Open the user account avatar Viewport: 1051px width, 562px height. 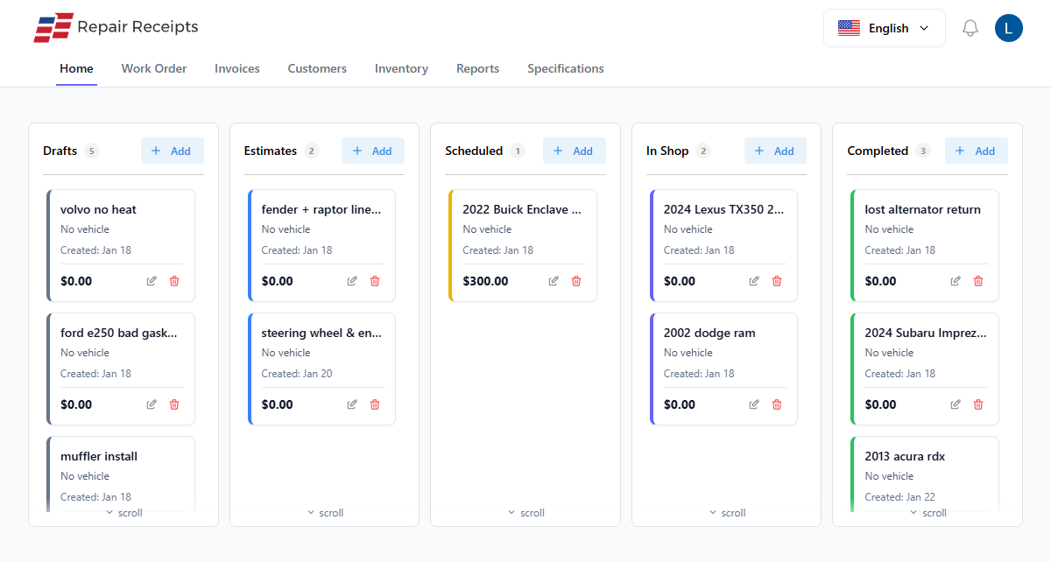coord(1008,27)
